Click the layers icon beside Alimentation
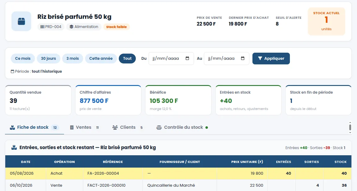This screenshot has width=357, height=191. pyautogui.click(x=71, y=27)
